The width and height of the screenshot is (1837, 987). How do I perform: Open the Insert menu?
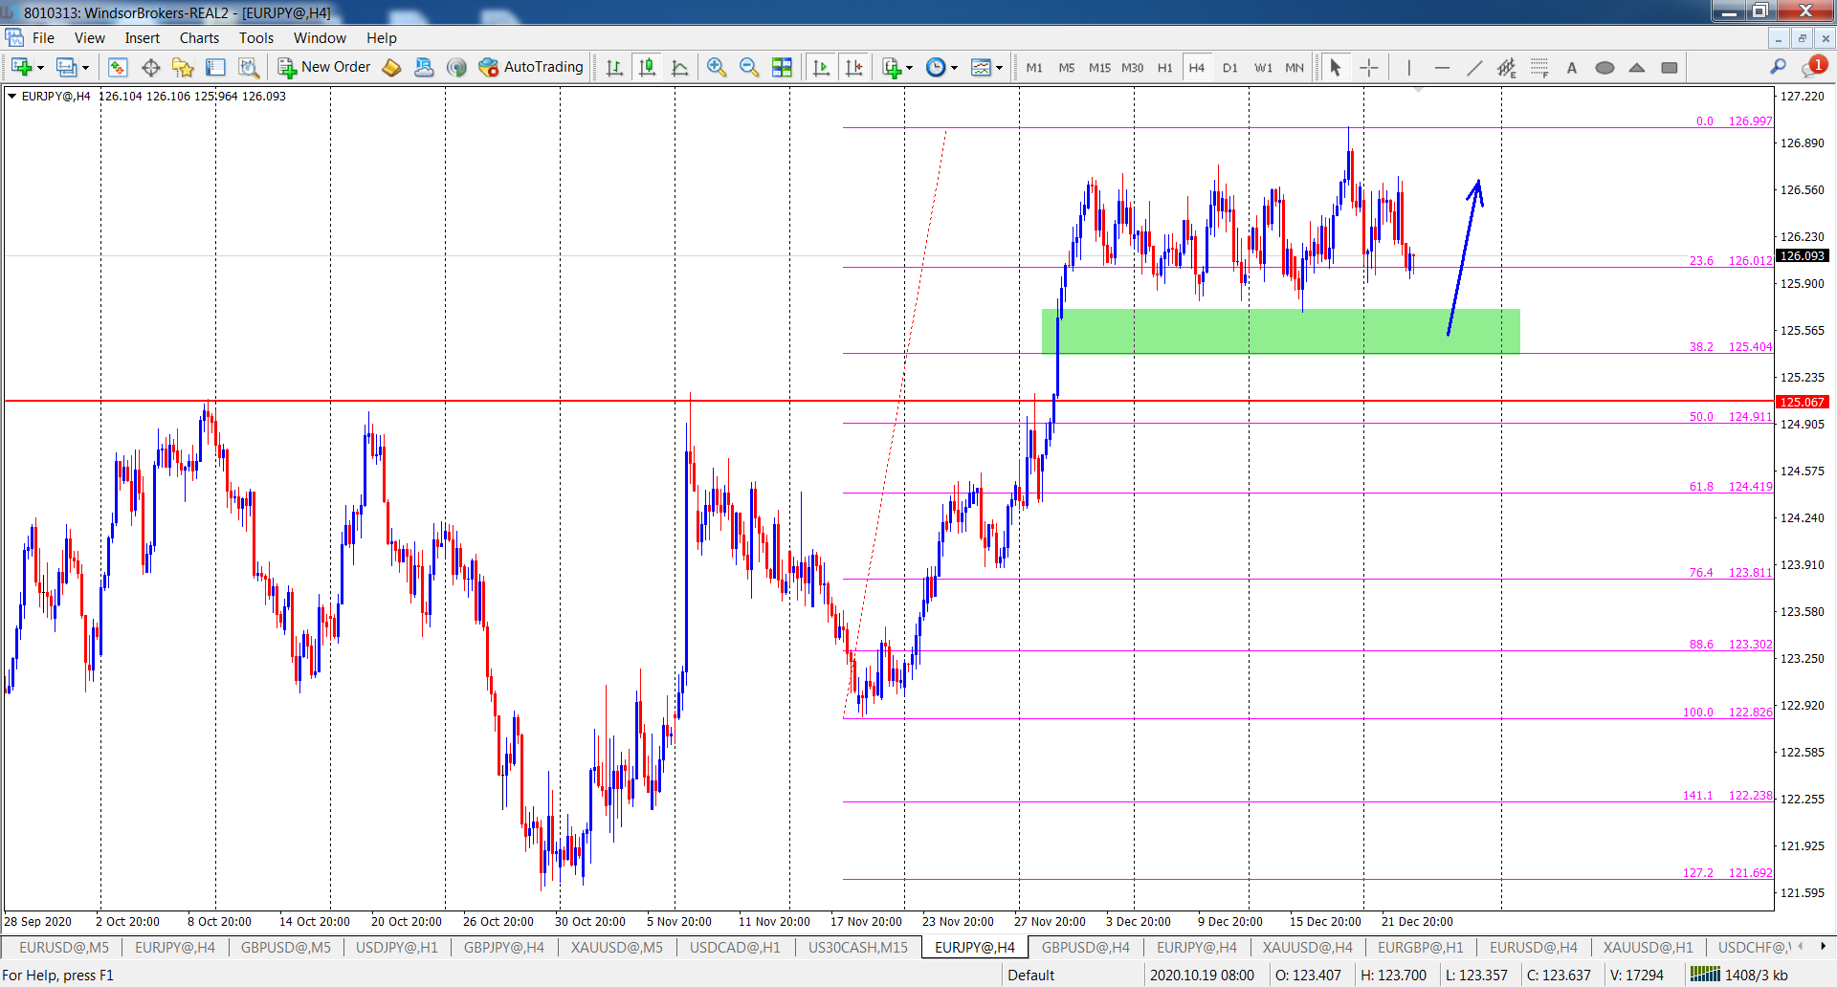(x=142, y=38)
